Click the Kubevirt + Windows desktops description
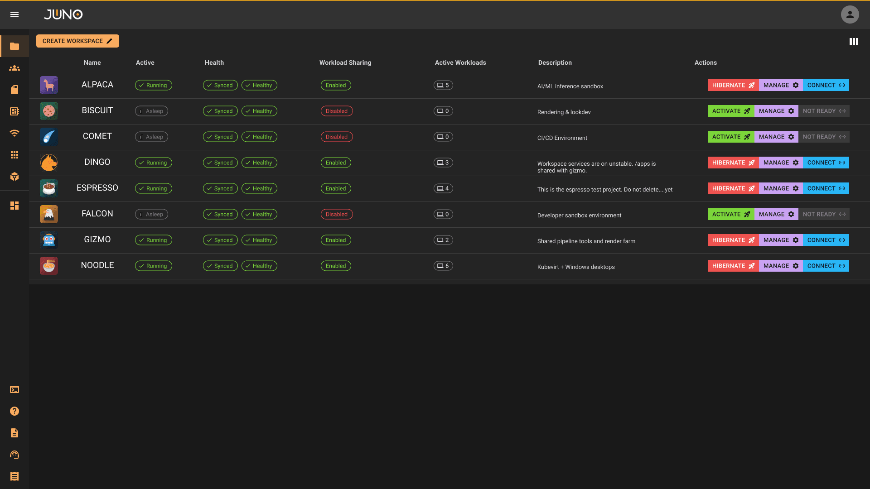 (576, 267)
